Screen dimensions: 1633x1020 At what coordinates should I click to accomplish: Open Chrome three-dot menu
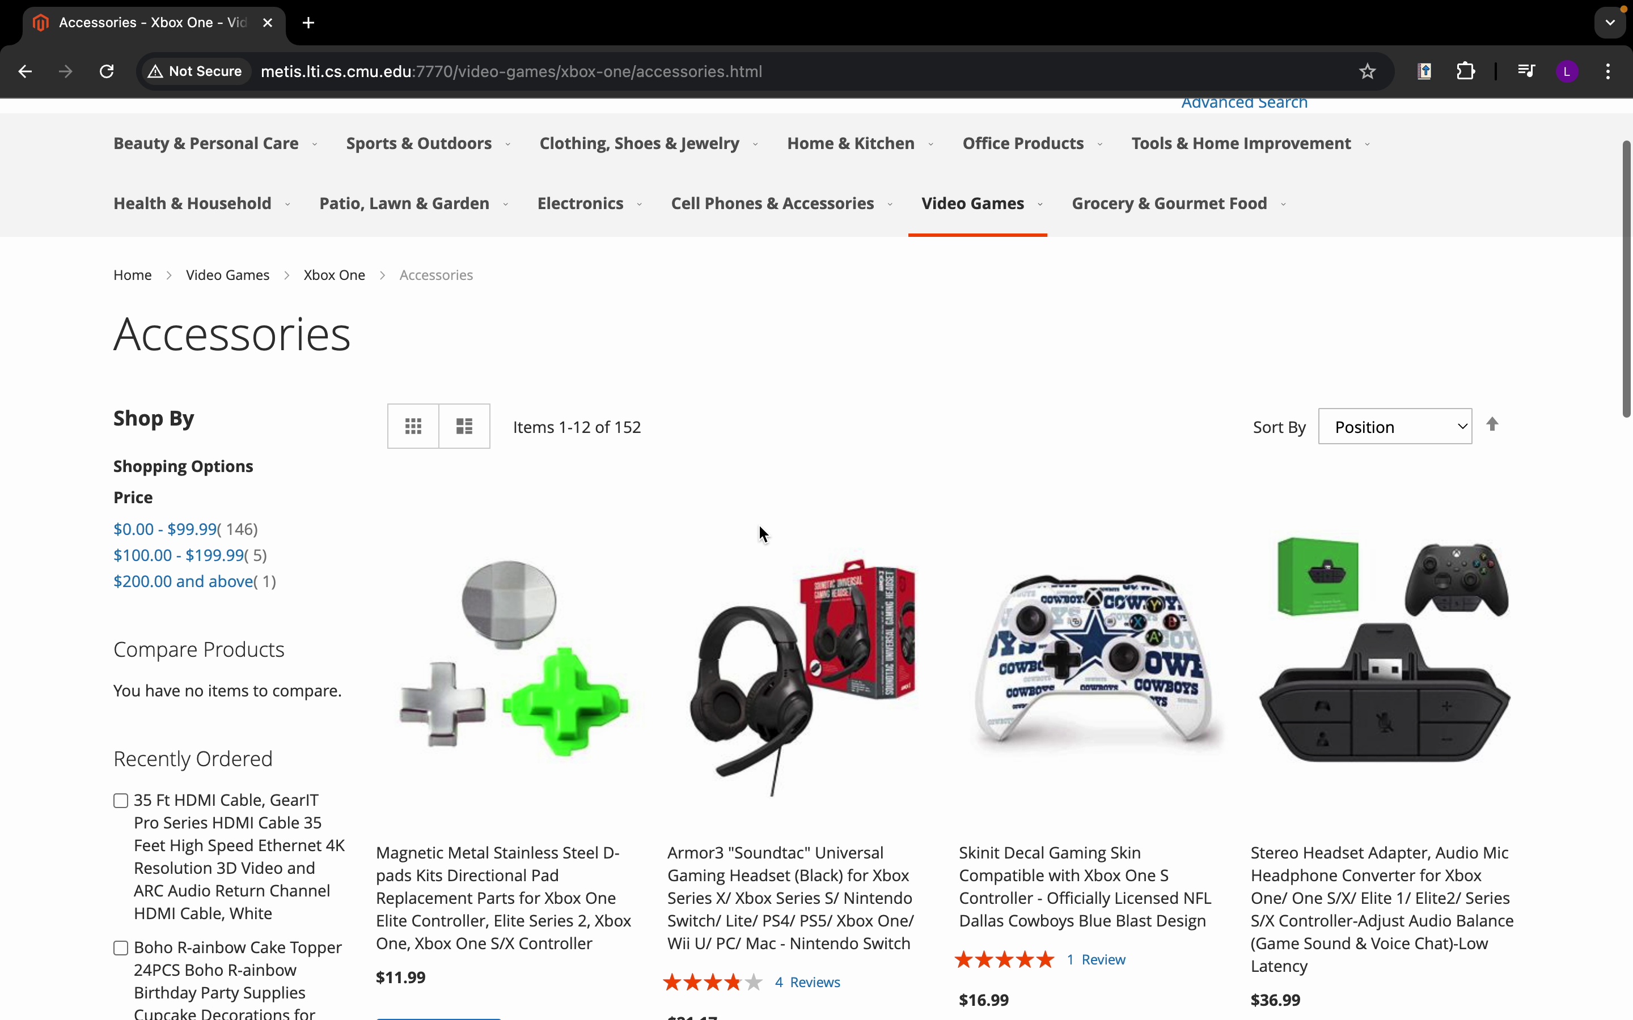pos(1609,71)
